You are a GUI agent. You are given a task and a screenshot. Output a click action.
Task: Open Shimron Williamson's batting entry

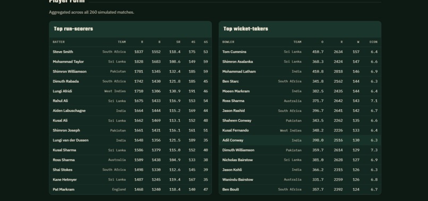(70, 72)
